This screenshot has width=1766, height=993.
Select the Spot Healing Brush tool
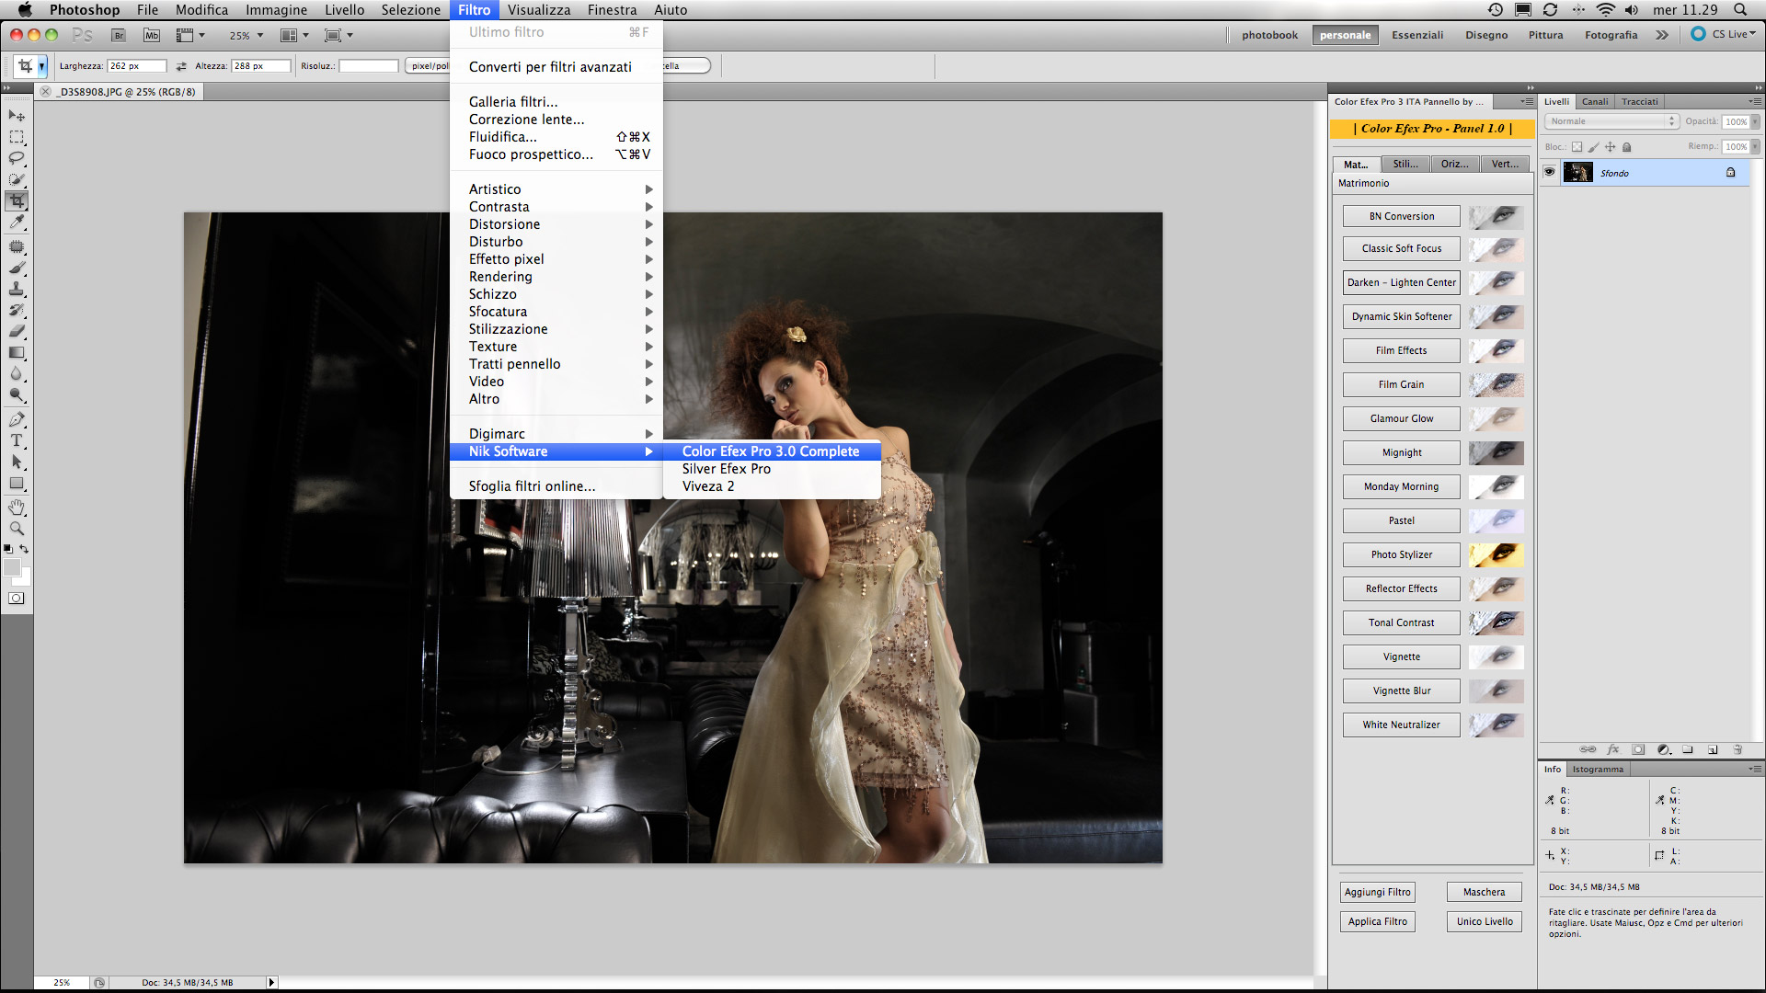17,246
